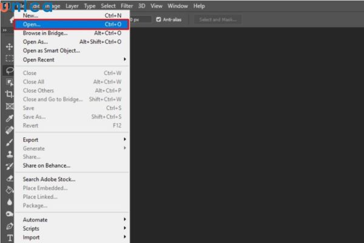The image size is (364, 243).
Task: Click the Place Embedded... entry
Action: pos(72,188)
